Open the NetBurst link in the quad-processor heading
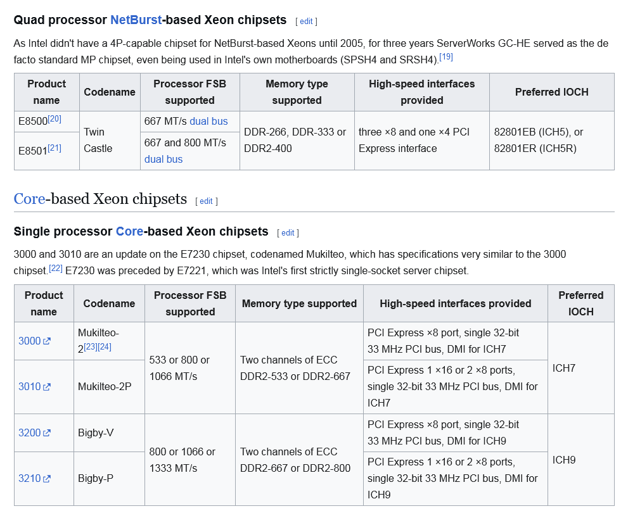 point(136,20)
